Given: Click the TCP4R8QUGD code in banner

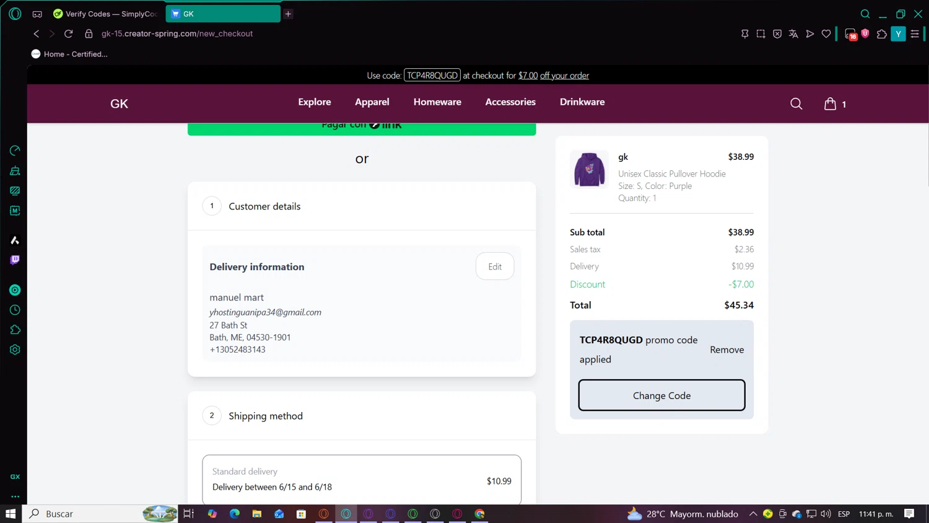Looking at the screenshot, I should tap(432, 76).
